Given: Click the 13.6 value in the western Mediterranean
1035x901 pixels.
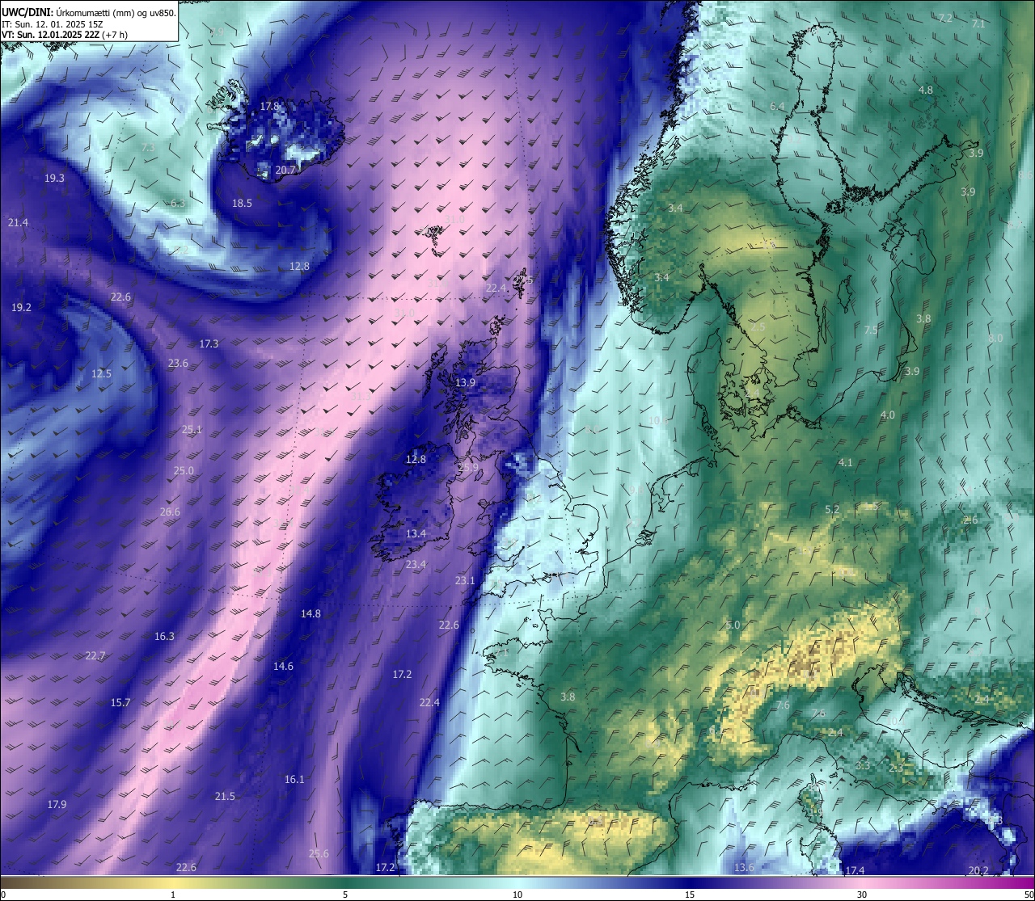Looking at the screenshot, I should pos(744,868).
